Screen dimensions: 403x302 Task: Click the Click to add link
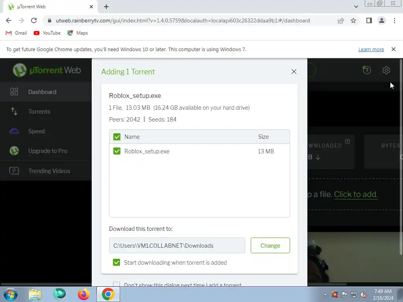[356, 194]
